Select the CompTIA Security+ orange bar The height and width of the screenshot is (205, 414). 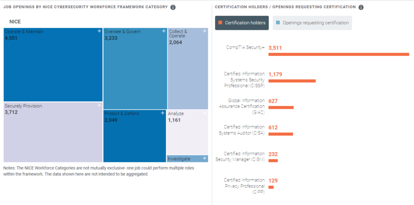pyautogui.click(x=338, y=54)
